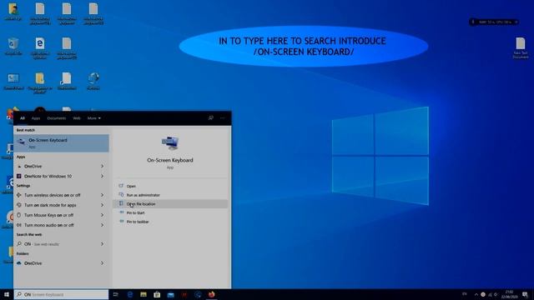
Task: Switch to the Apps search tab
Action: click(x=36, y=118)
